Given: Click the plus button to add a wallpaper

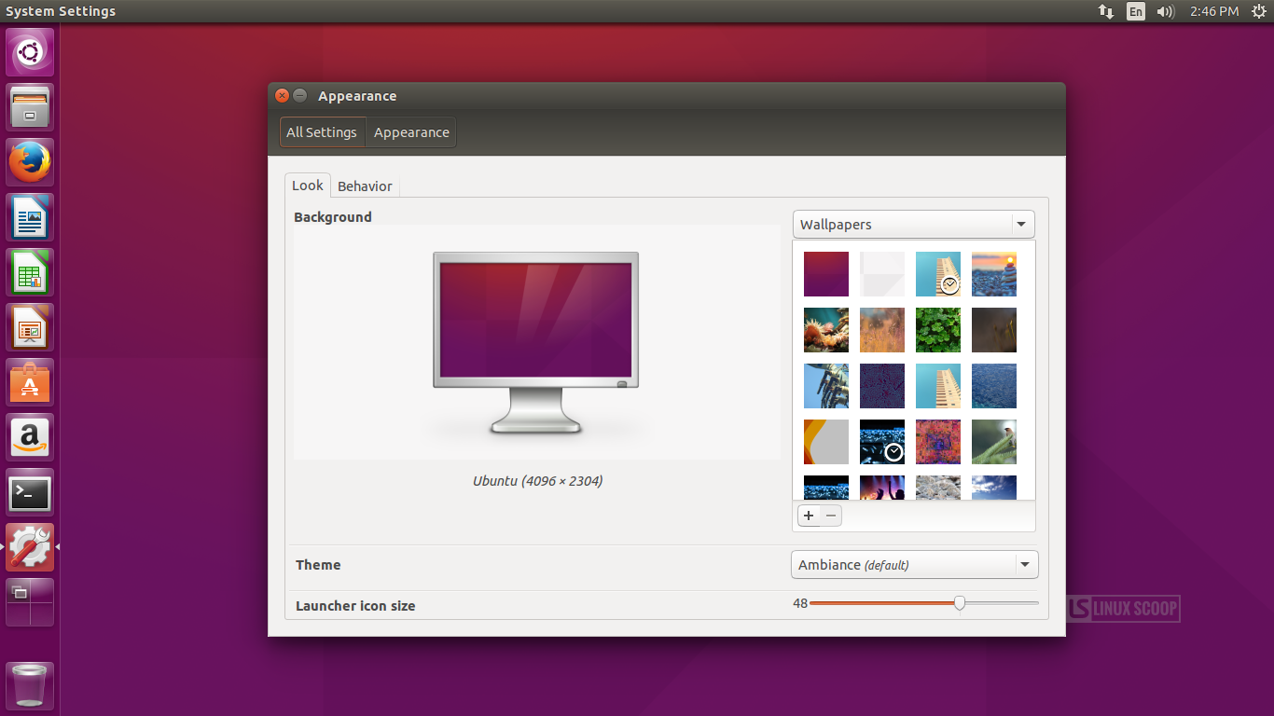Looking at the screenshot, I should [808, 515].
